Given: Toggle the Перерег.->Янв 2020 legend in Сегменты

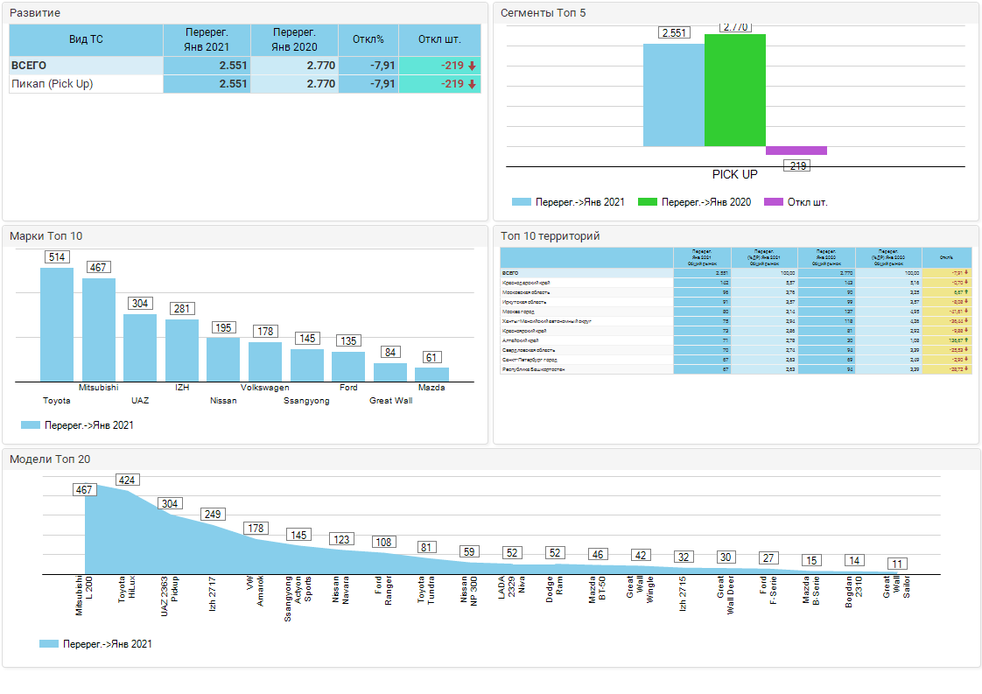Looking at the screenshot, I should point(694,202).
